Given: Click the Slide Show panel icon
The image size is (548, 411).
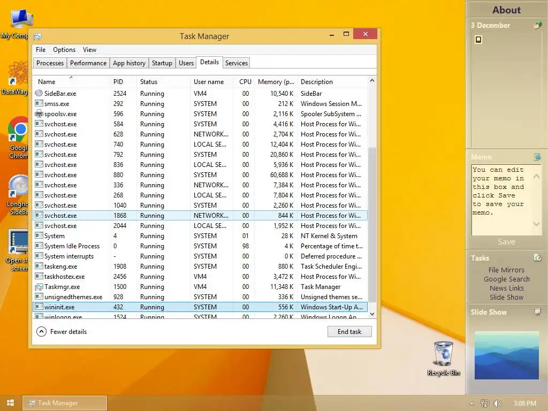Looking at the screenshot, I should [x=537, y=311].
